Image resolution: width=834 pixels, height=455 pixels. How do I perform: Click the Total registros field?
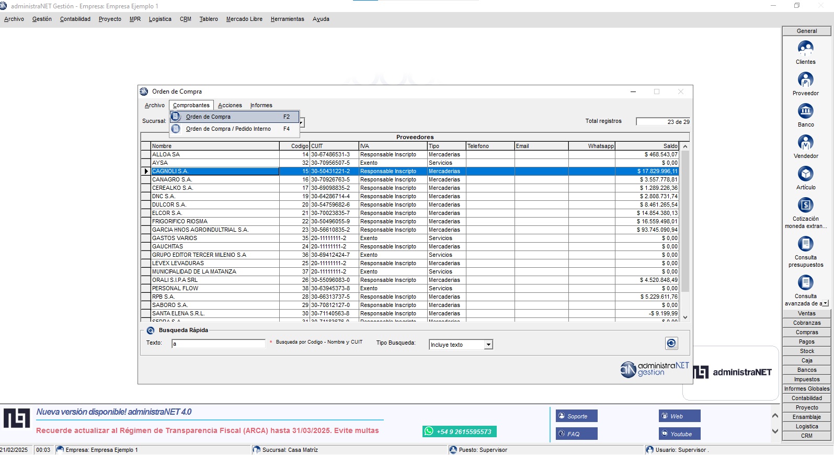point(663,121)
